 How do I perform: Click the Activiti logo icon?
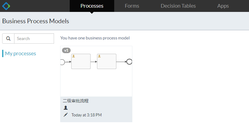coord(6,6)
